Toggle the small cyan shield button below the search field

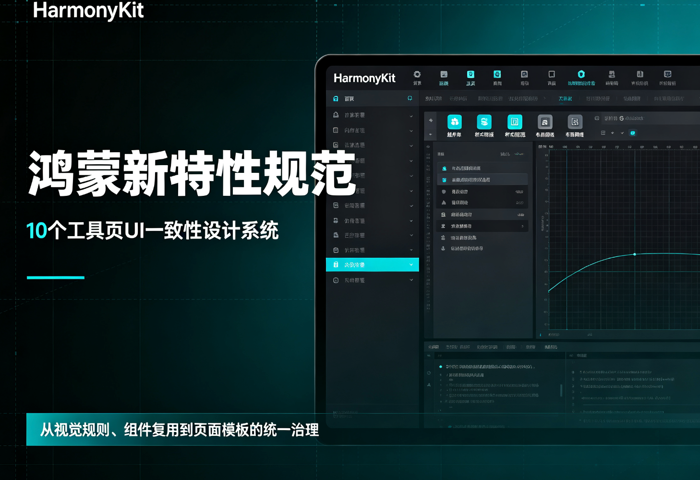tap(632, 133)
